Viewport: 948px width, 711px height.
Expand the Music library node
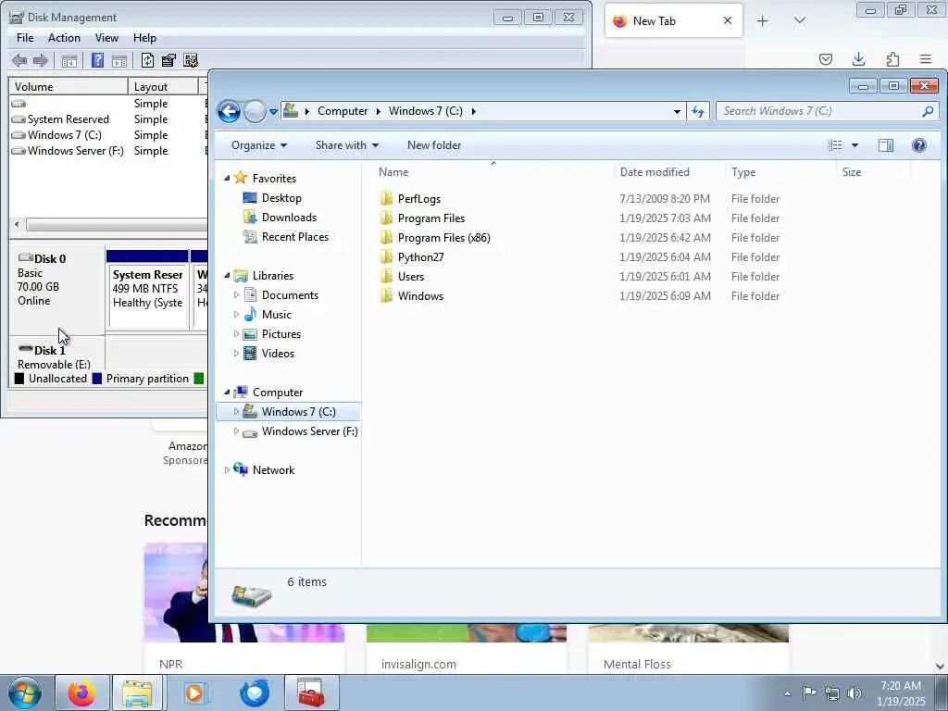pyautogui.click(x=236, y=315)
